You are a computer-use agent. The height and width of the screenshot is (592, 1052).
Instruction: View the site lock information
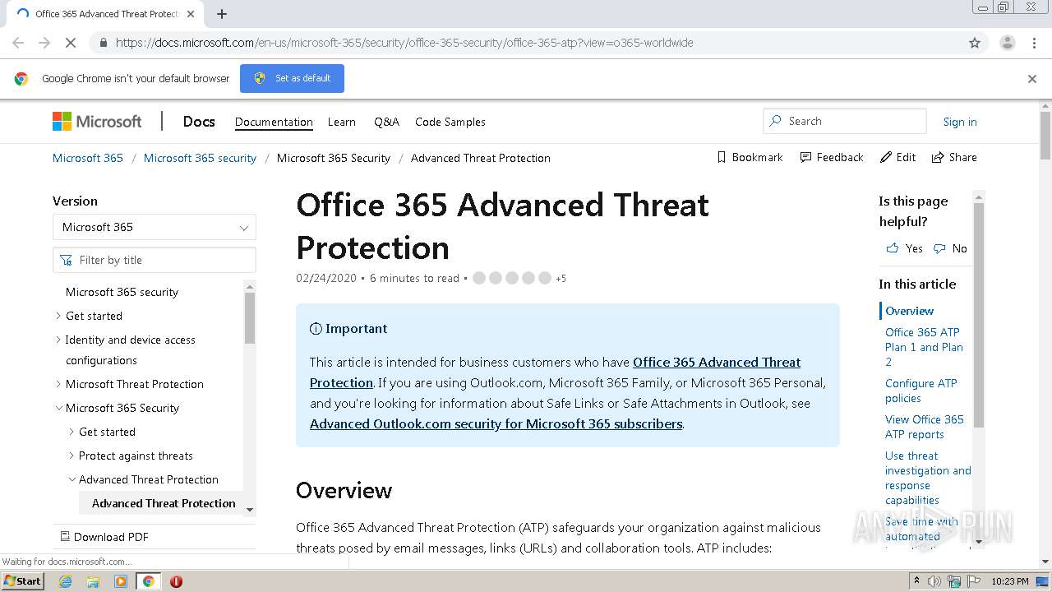[x=103, y=43]
